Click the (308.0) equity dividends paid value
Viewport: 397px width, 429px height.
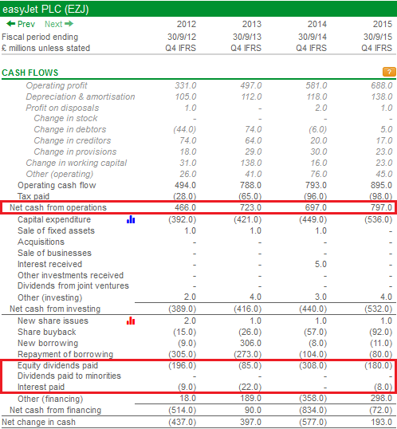tap(313, 365)
